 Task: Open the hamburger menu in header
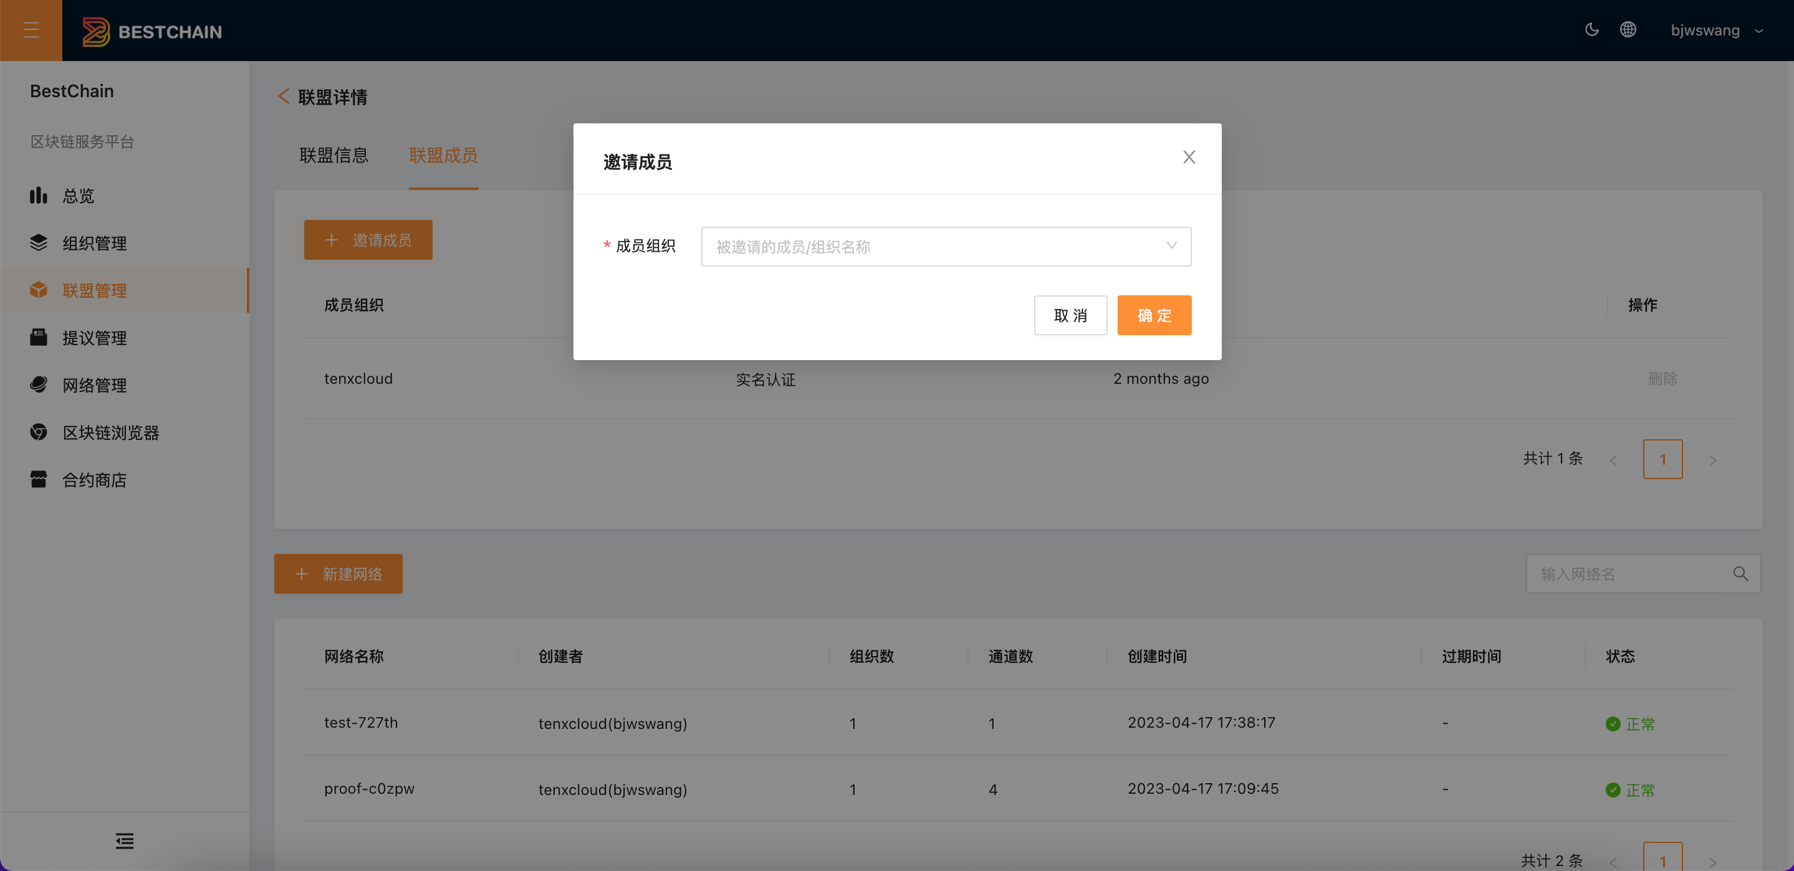(x=31, y=30)
